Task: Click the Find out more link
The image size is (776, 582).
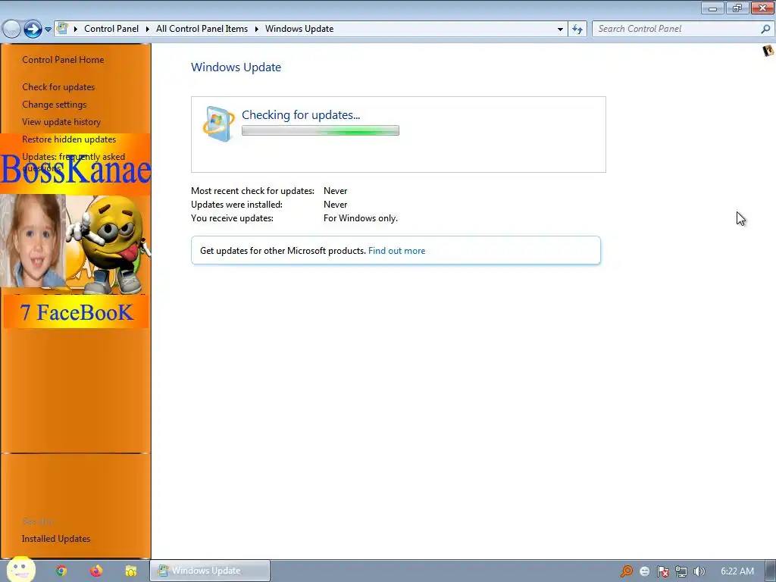Action: tap(396, 250)
